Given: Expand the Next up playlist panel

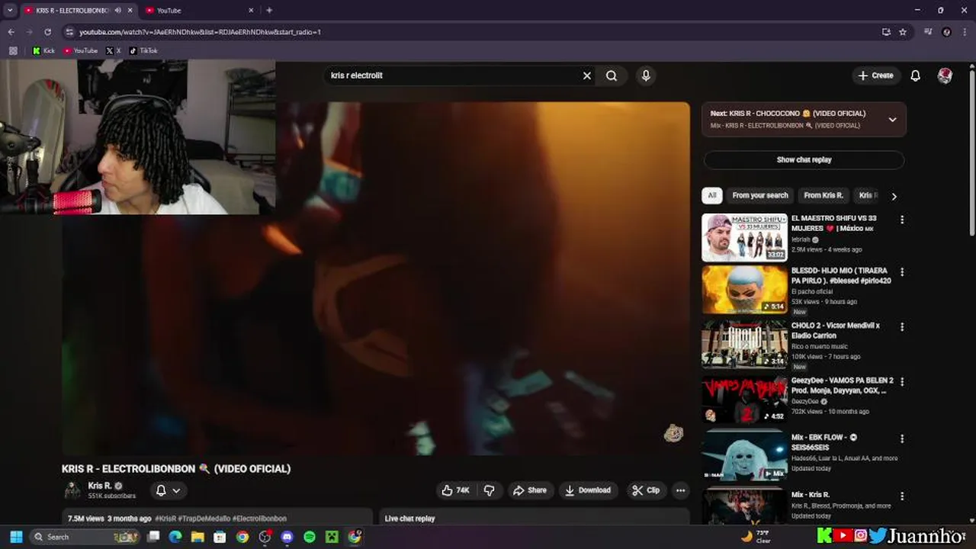Looking at the screenshot, I should click(892, 120).
